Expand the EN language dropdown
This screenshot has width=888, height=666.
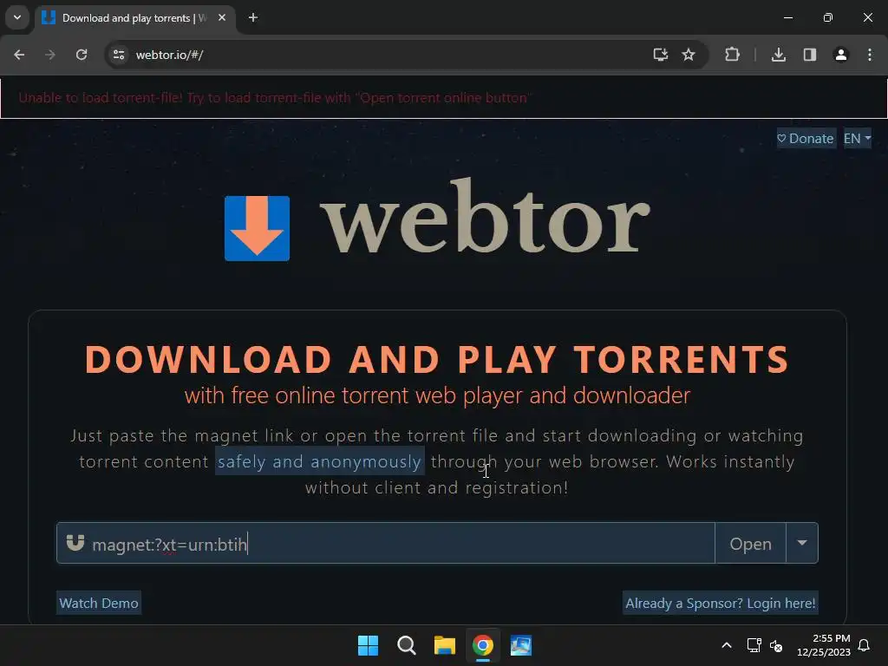point(857,138)
